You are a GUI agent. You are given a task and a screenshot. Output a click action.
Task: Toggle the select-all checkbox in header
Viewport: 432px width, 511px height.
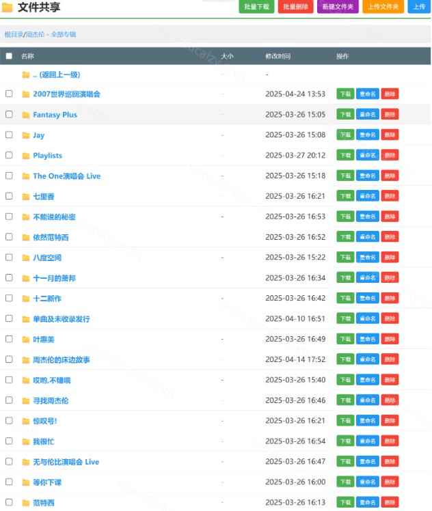9,56
